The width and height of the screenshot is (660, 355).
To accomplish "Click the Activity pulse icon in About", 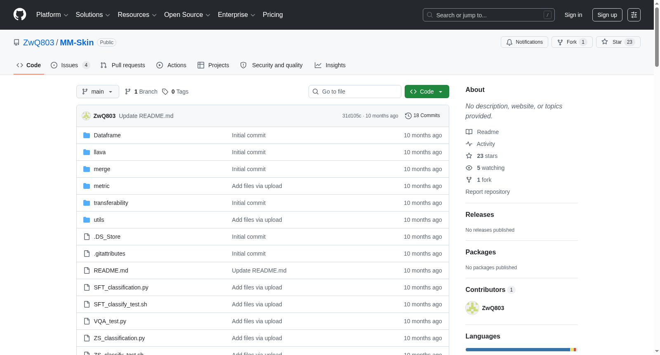I will point(469,144).
